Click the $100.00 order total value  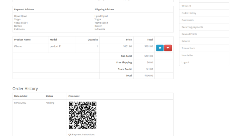(x=148, y=76)
